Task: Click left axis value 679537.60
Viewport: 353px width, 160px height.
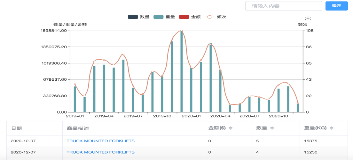Action: (x=55, y=79)
